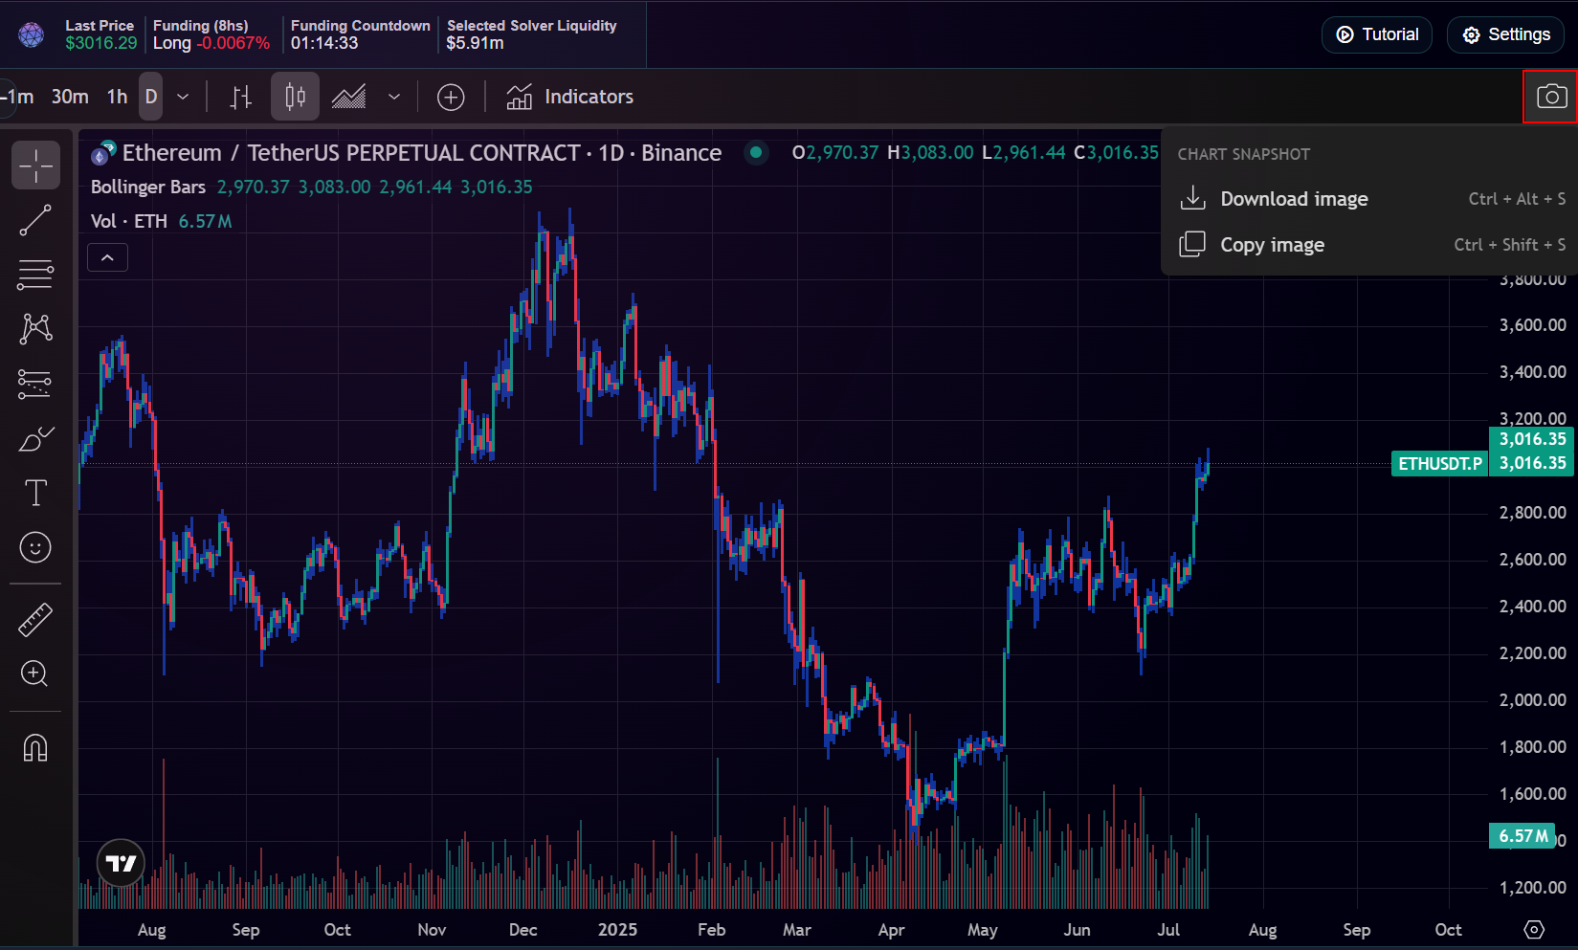Toggle the magnet snap mode
The height and width of the screenshot is (950, 1578).
(35, 747)
